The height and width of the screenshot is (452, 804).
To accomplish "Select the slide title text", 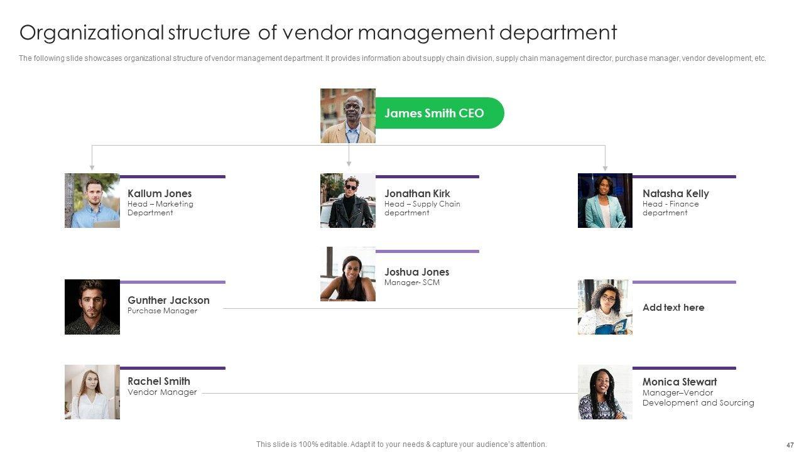I will (x=318, y=32).
